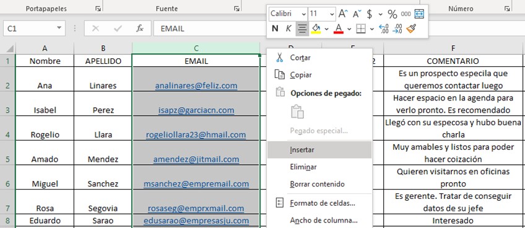This screenshot has height=228, width=525.
Task: Open font color dropdown arrow
Action: [x=349, y=29]
